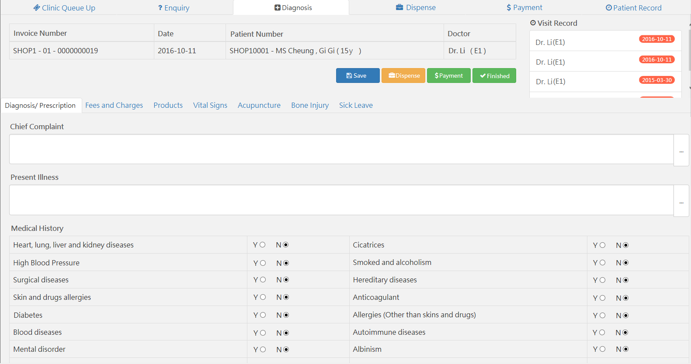The width and height of the screenshot is (691, 364).
Task: Open the Enquiry tab
Action: pos(174,8)
